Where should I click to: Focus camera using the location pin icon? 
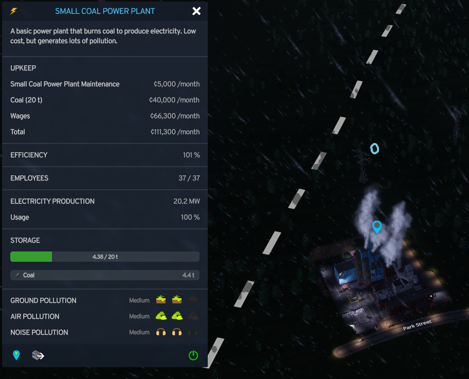click(16, 355)
